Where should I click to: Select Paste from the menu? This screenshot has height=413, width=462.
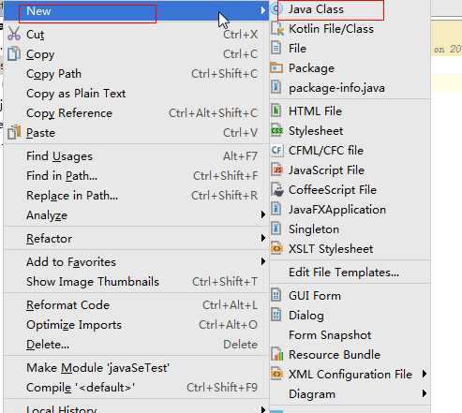[x=136, y=133]
